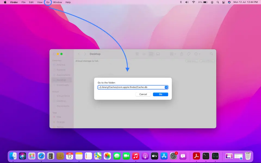Open the Photos app icon

point(107,156)
